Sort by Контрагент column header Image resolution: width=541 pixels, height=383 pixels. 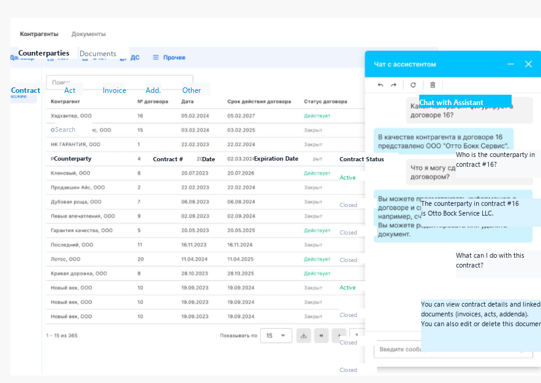(65, 101)
